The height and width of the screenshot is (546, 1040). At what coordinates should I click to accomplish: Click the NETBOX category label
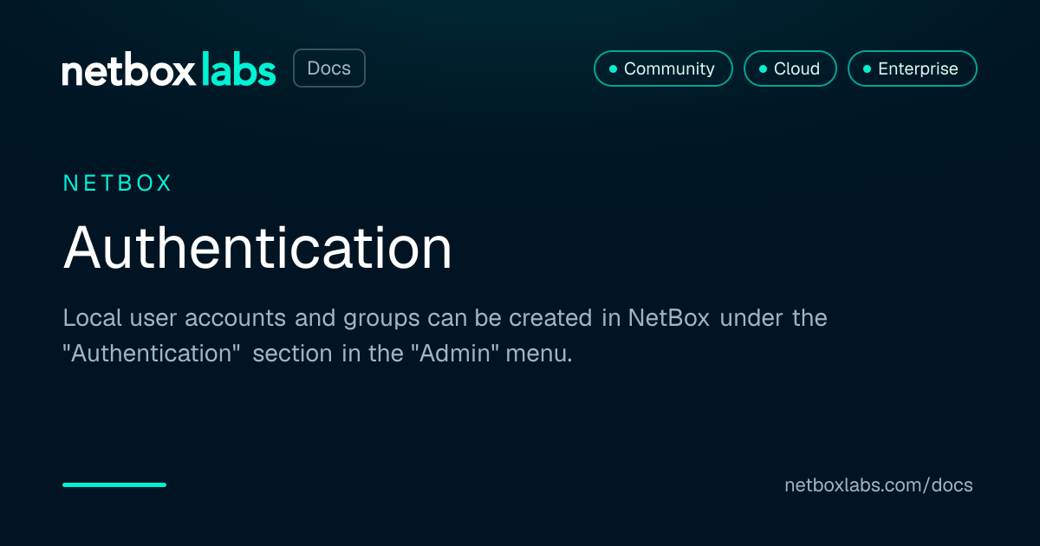point(118,183)
